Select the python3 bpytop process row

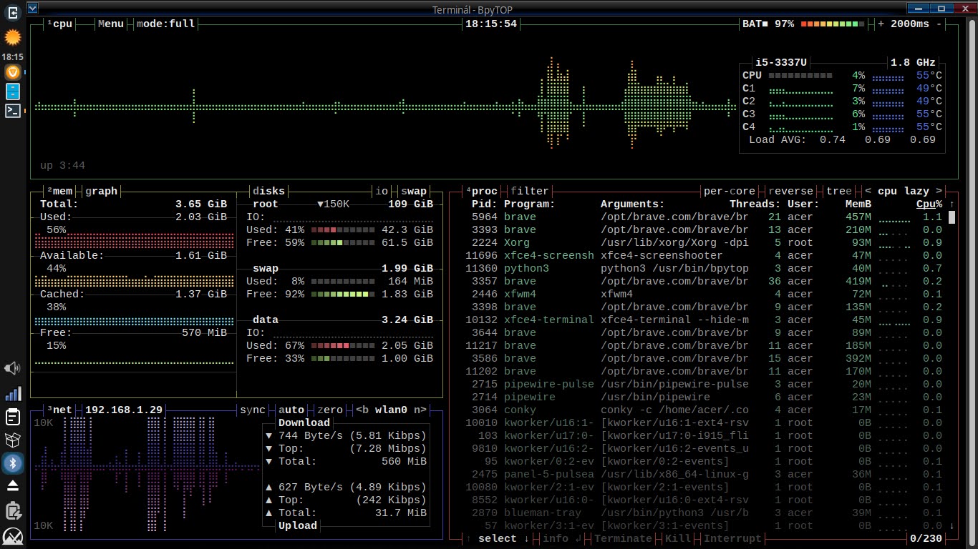point(704,268)
